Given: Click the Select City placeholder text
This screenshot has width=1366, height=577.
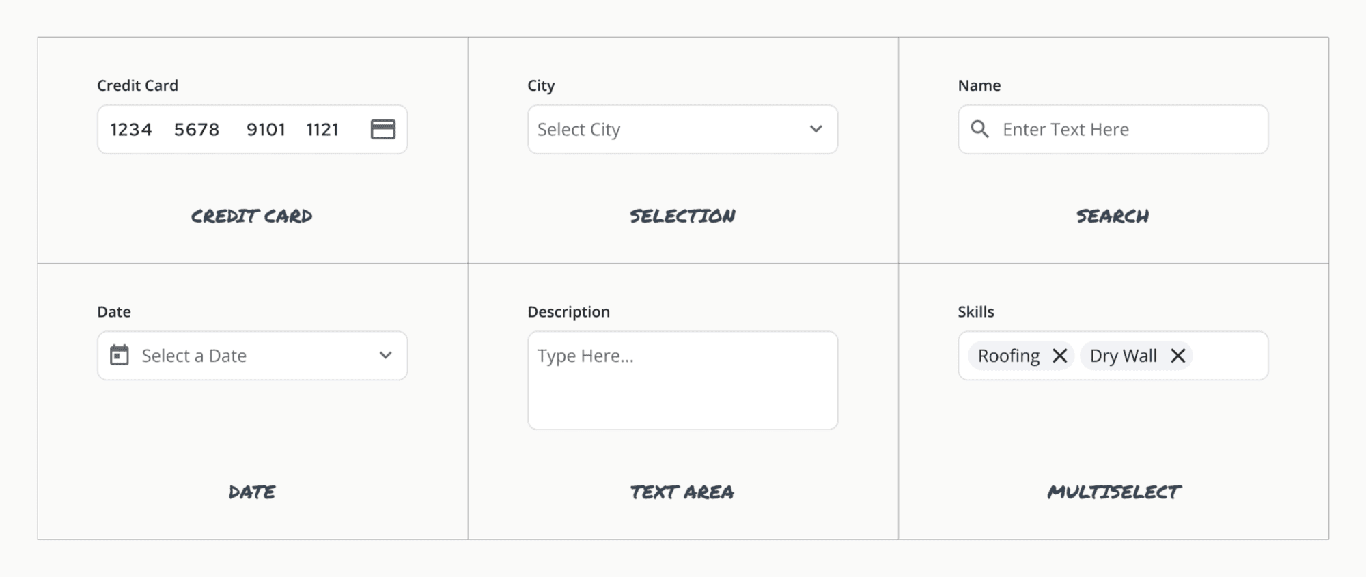Looking at the screenshot, I should [x=579, y=129].
